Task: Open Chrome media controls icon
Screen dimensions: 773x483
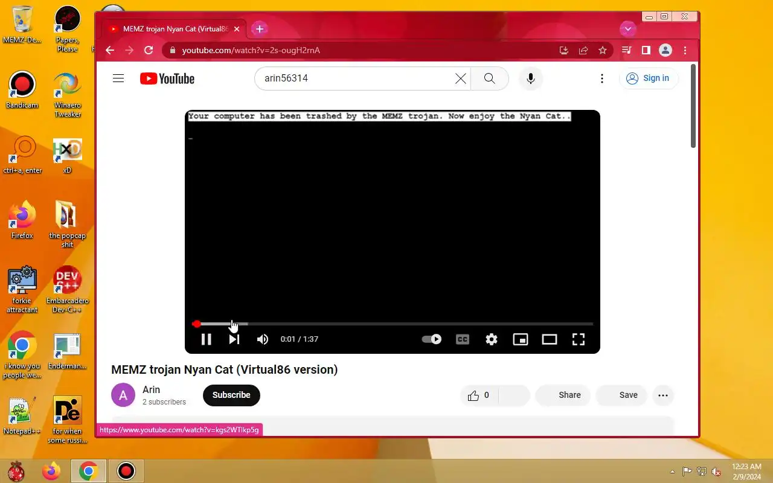Action: 627,50
